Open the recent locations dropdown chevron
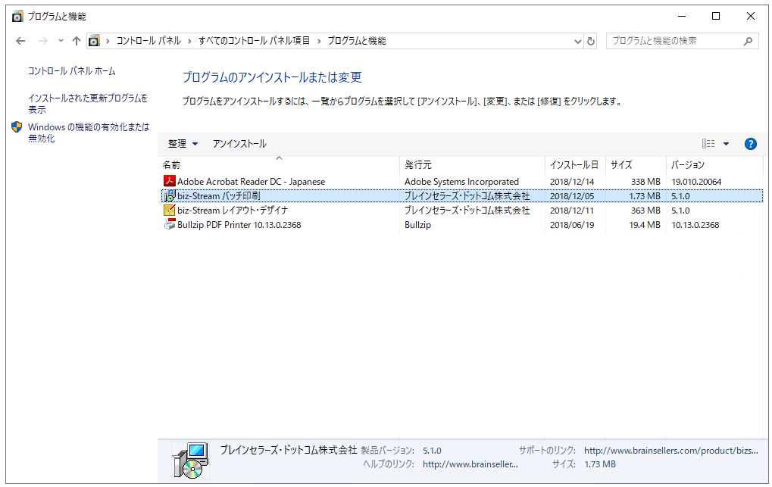The width and height of the screenshot is (772, 487). pos(61,41)
